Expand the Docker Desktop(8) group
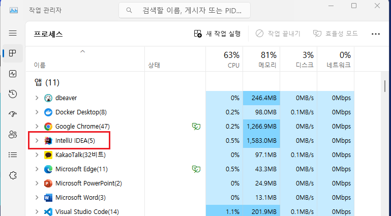This screenshot has width=391, height=216. coord(37,112)
